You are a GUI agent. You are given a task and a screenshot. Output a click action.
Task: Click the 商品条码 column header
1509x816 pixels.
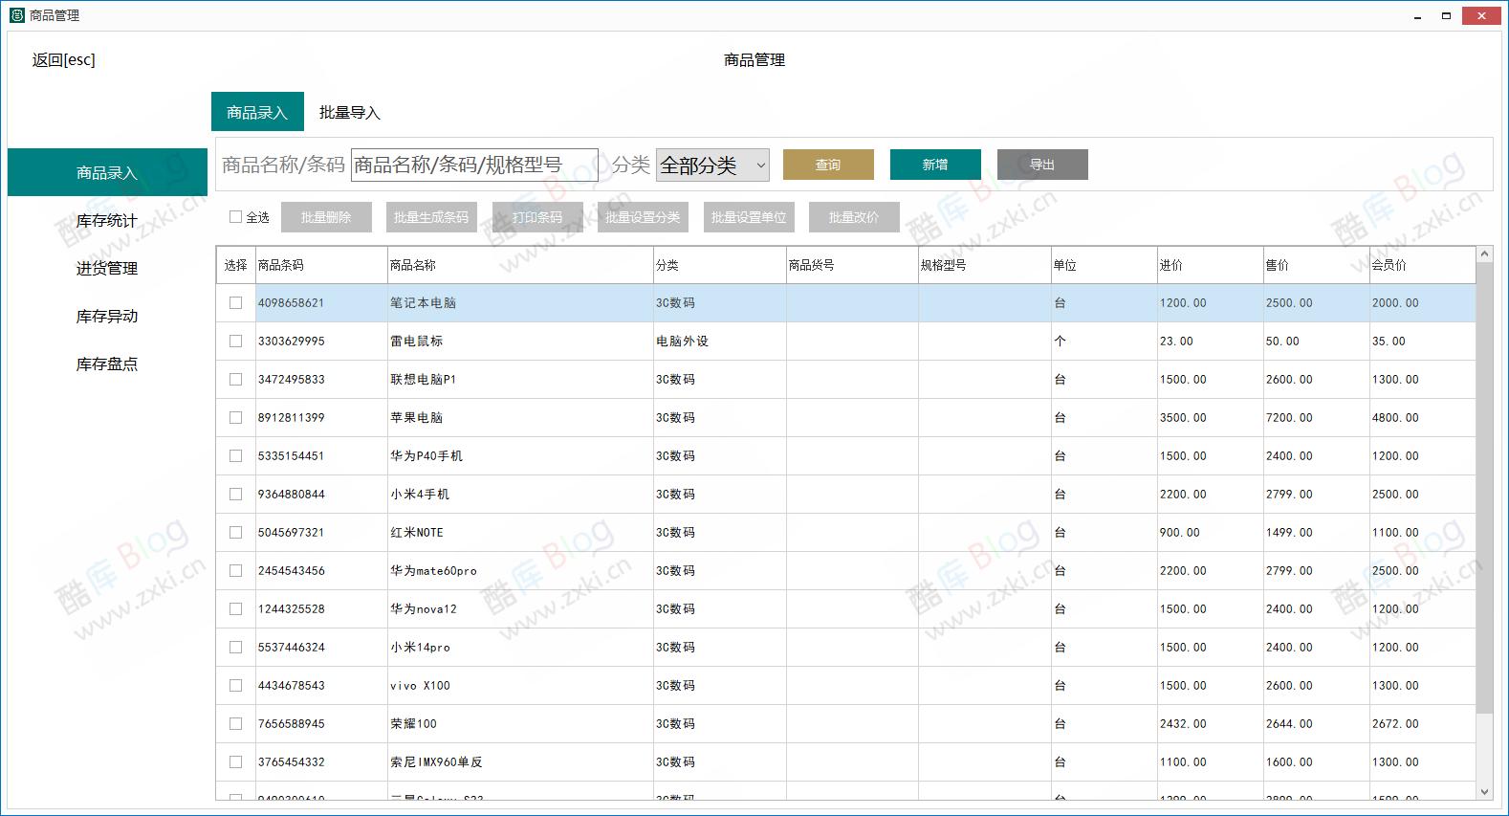(321, 265)
